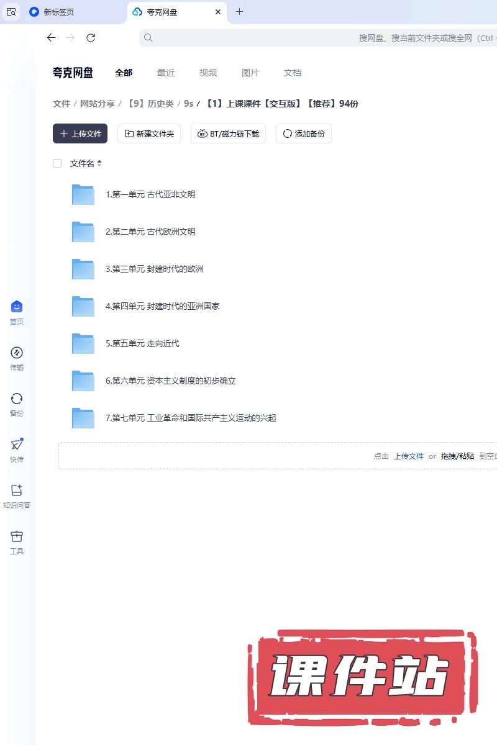Open the 首页 home sidebar icon
Image resolution: width=497 pixels, height=745 pixels.
click(x=17, y=307)
